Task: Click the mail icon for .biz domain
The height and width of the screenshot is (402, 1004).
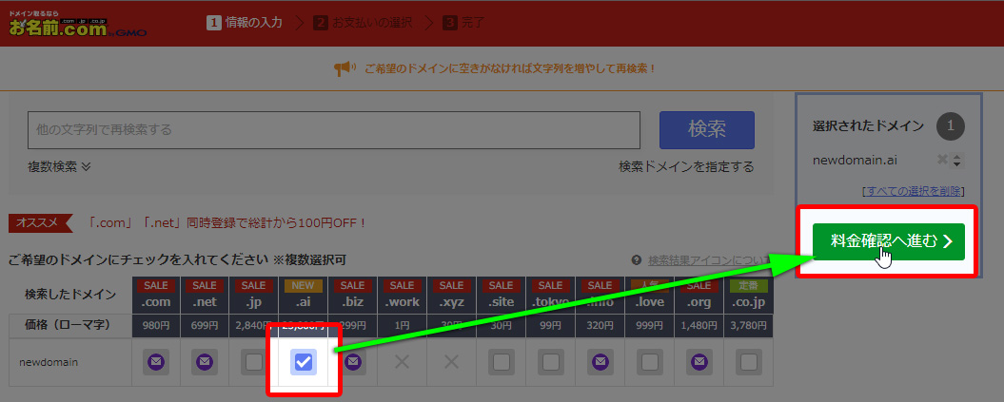Action: point(353,362)
